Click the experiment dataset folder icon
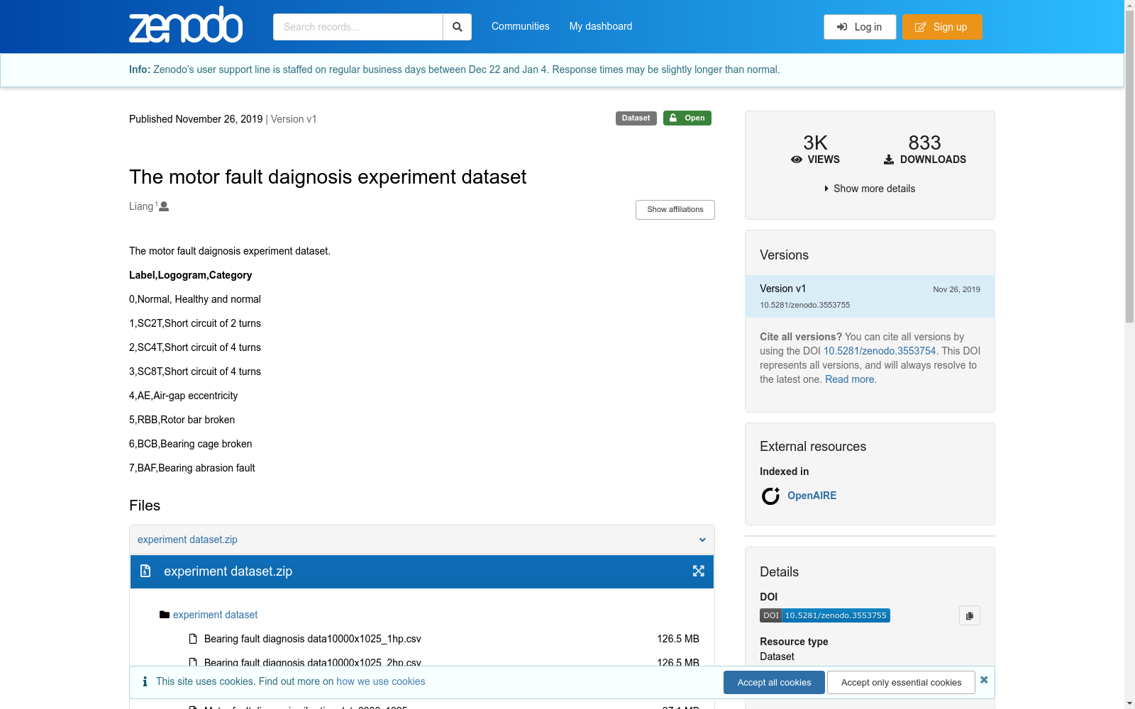This screenshot has height=709, width=1135. [x=165, y=615]
